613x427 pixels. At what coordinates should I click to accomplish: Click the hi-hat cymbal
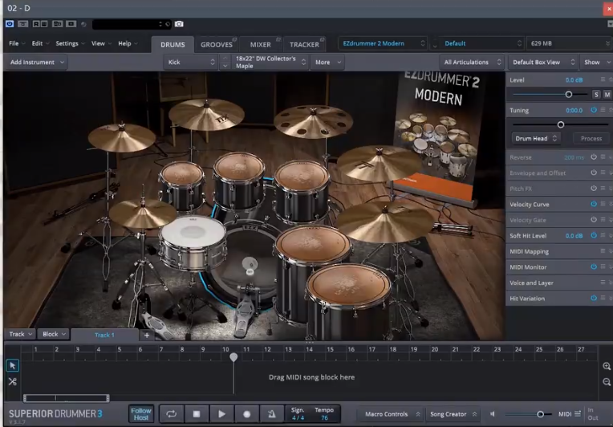tap(143, 213)
